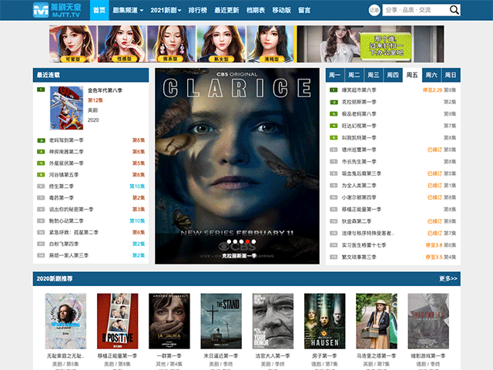Select the red active carousel dot
Screen dimensions: 493x370
pyautogui.click(x=247, y=241)
